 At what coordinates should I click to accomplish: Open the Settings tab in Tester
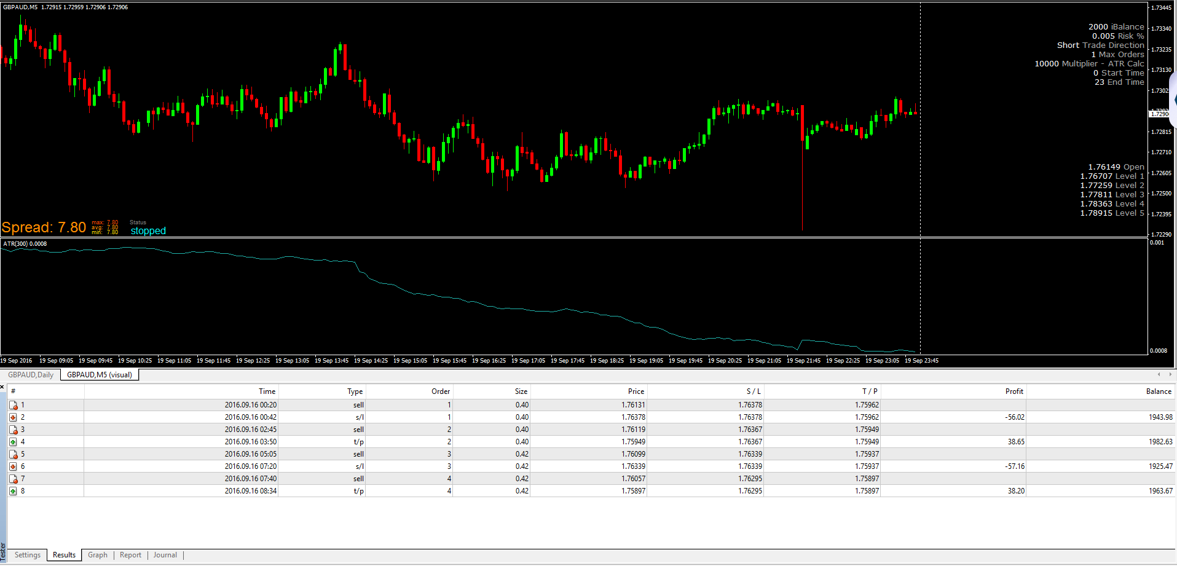(x=28, y=555)
